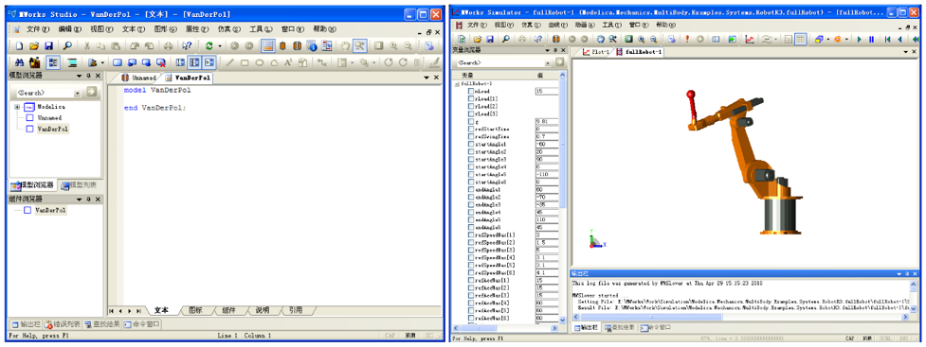Click the 图标 view tab below editor
The image size is (926, 347).
pyautogui.click(x=194, y=310)
